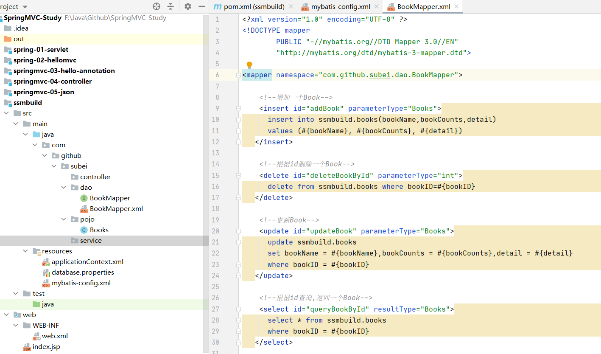Collapse the src folder tree node
The image size is (601, 354).
(7, 113)
